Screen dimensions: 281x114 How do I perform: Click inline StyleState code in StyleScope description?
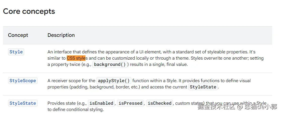tap(203, 87)
